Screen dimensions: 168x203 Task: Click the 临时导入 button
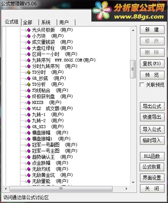152,141
